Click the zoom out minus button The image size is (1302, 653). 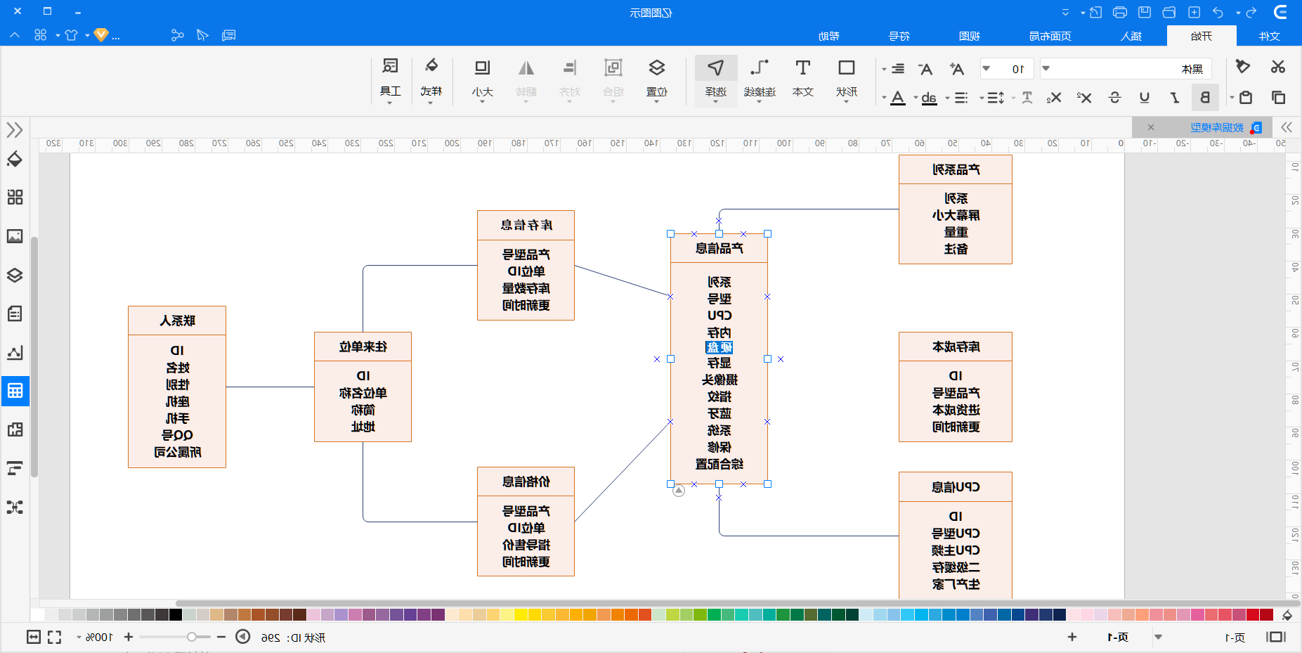point(221,637)
